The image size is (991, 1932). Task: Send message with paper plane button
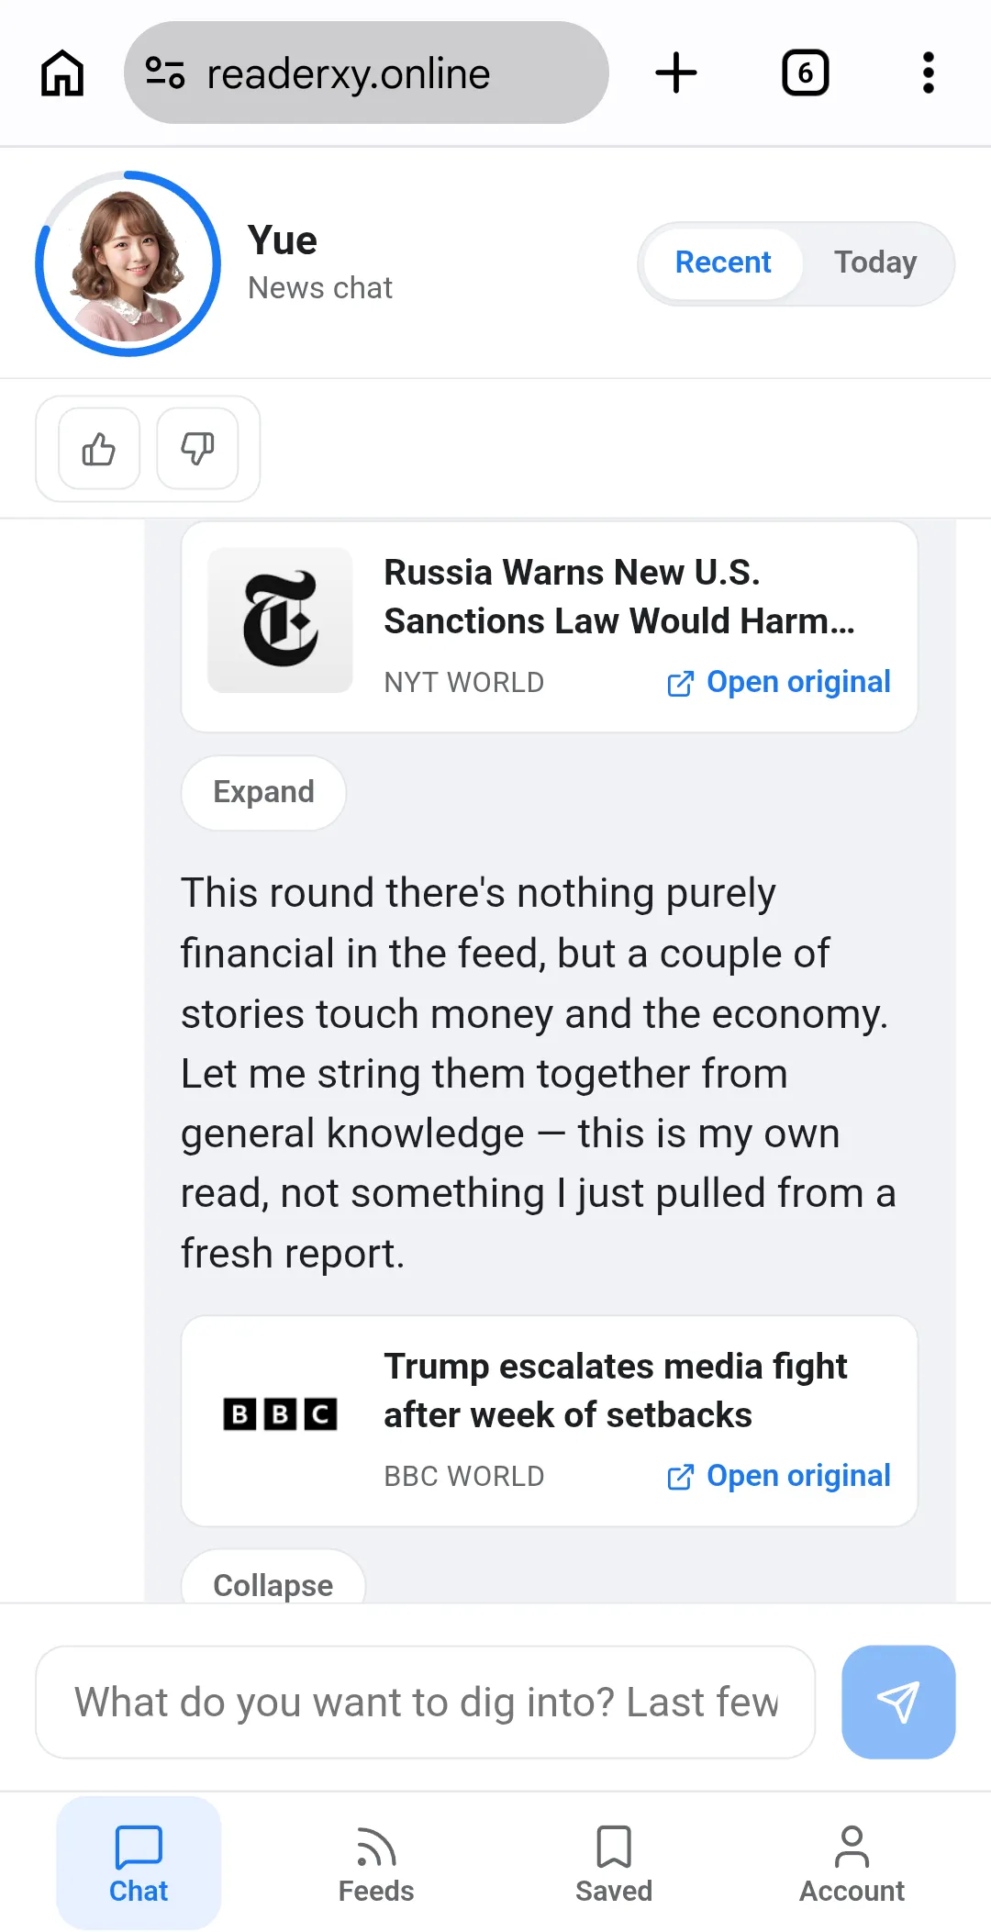pyautogui.click(x=898, y=1702)
